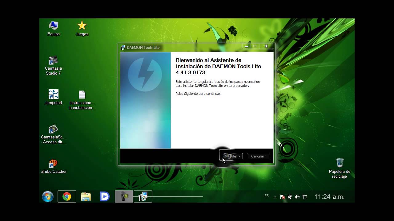Show hidden tray icons arrow
Viewport: 394px width, 221px height.
(x=275, y=197)
